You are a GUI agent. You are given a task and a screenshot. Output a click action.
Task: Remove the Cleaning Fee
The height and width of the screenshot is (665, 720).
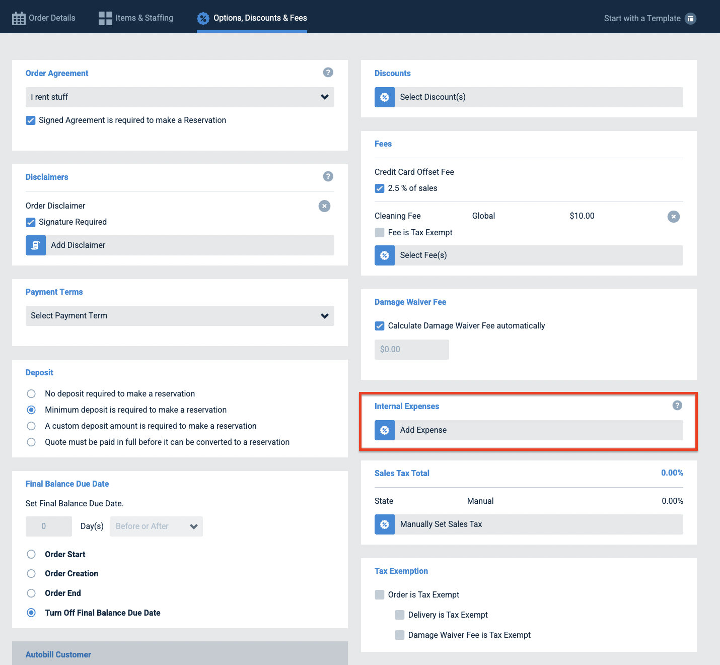[674, 217]
